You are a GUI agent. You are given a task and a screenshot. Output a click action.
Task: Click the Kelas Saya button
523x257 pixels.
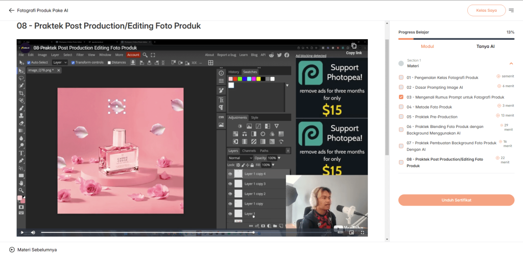(487, 10)
